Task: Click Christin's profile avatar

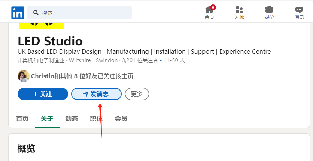Action: [24, 76]
